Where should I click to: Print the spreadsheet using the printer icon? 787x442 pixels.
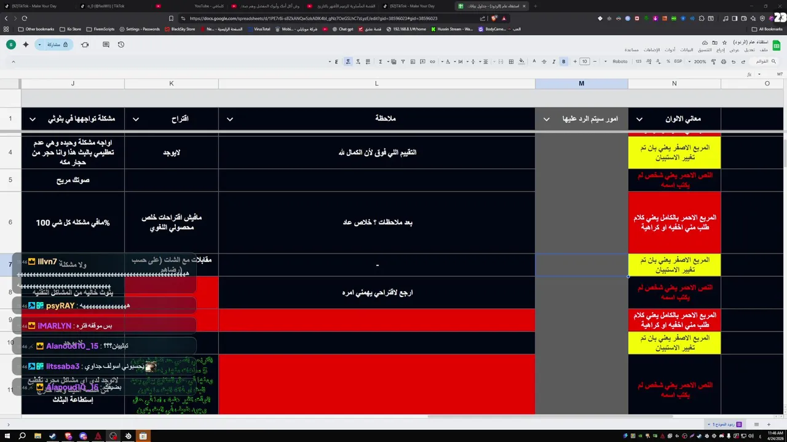(x=723, y=61)
